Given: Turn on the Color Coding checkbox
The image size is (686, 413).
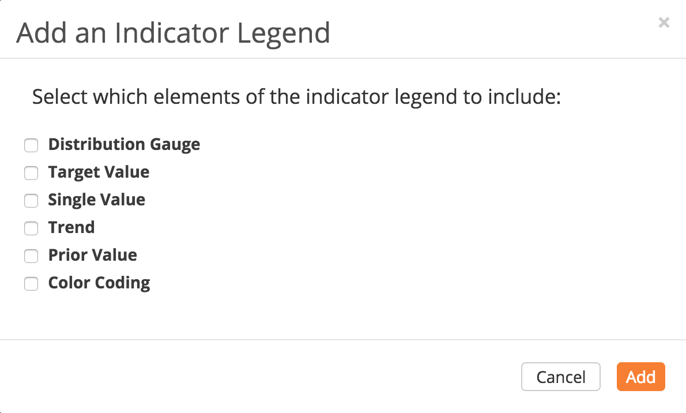Looking at the screenshot, I should click(31, 283).
